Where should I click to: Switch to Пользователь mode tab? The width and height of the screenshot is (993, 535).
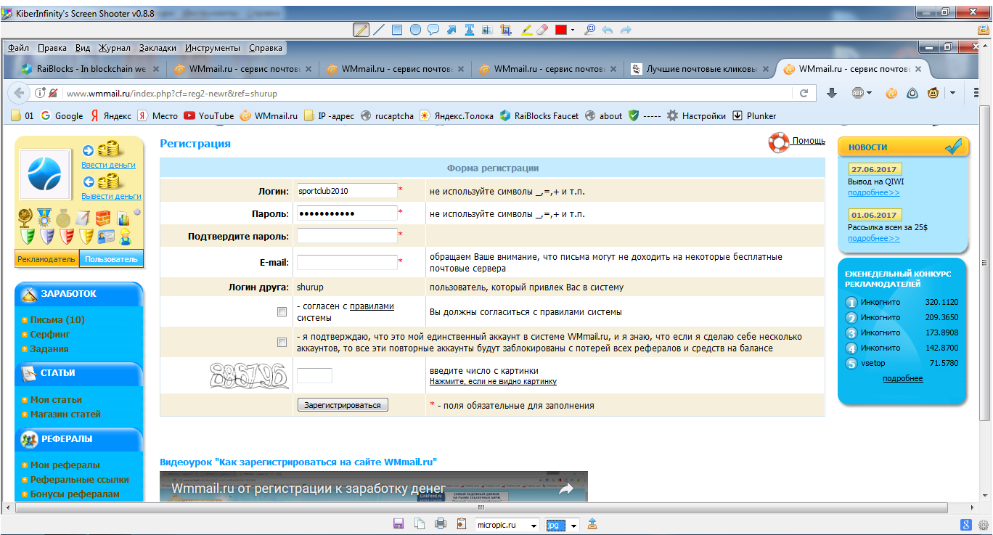point(111,259)
